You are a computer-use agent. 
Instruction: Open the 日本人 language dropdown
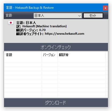coord(58,16)
